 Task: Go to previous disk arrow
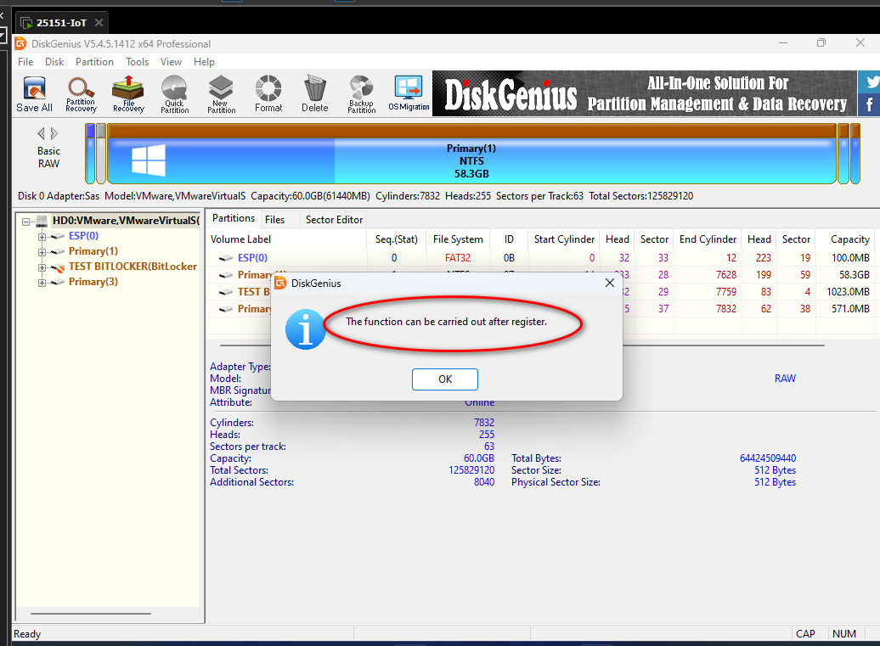point(41,133)
